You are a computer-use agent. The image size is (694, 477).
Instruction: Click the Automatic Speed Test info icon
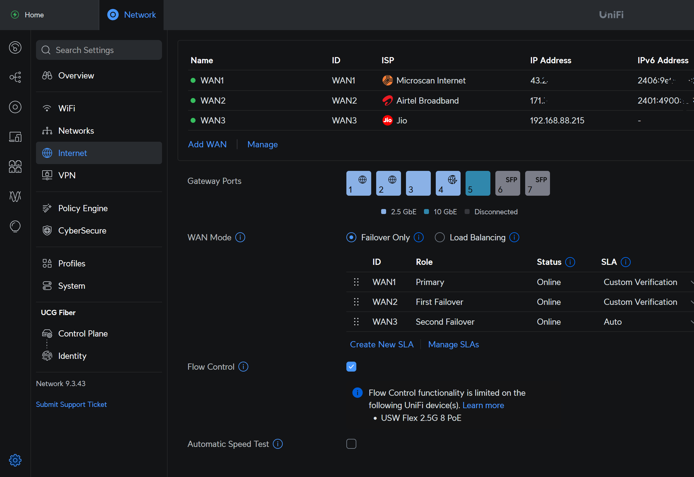278,444
